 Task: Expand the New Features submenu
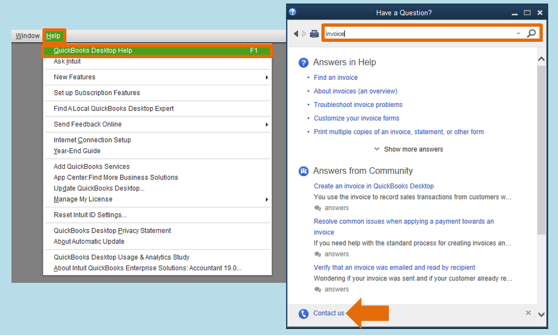coord(158,77)
